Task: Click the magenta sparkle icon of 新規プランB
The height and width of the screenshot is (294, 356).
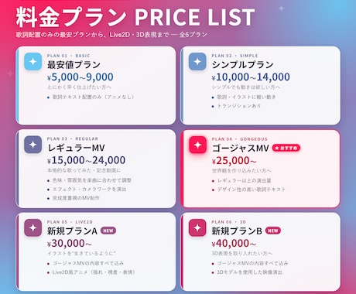Action: coord(197,227)
